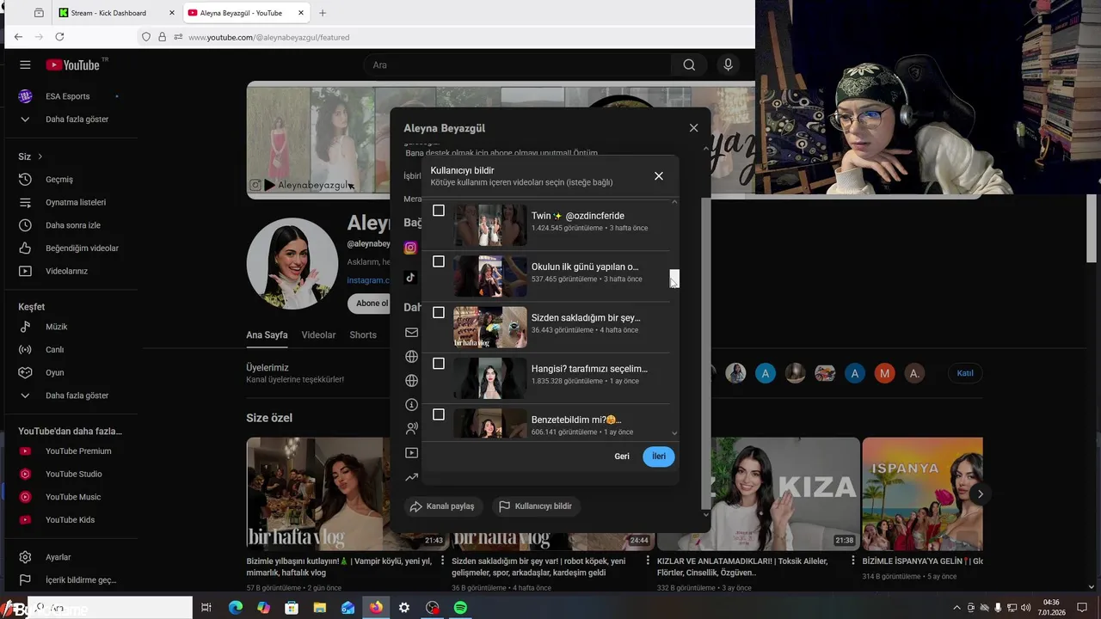Open YouTube Kids in the sidebar
Screen dimensions: 1101x619
tap(71, 520)
